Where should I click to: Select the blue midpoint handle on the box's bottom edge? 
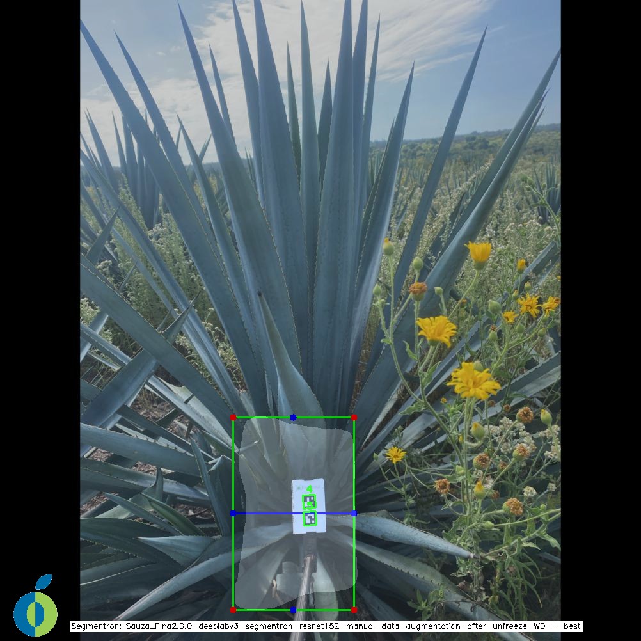click(x=293, y=610)
